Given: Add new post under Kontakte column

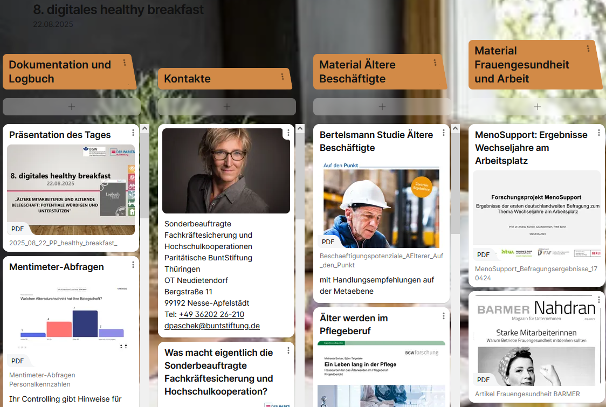Looking at the screenshot, I should point(227,107).
